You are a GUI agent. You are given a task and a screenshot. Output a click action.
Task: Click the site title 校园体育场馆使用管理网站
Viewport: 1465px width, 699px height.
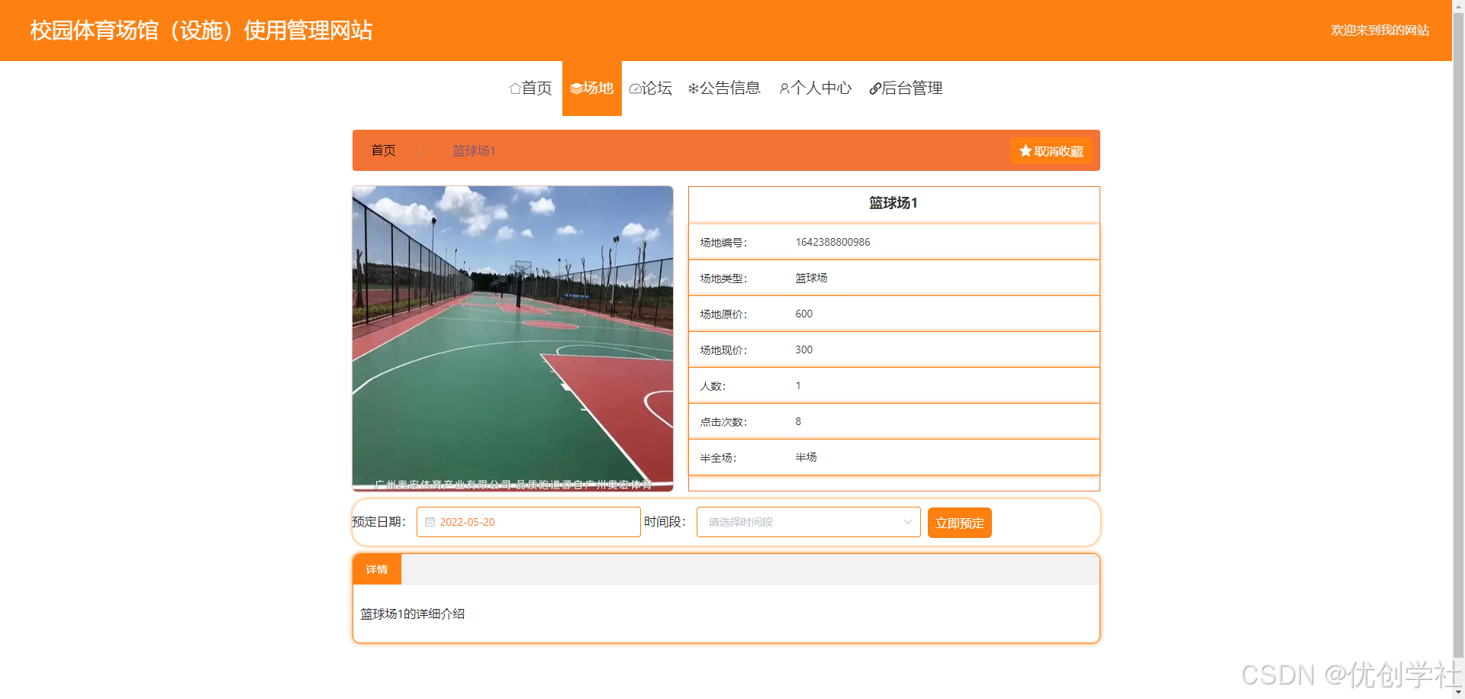(201, 31)
